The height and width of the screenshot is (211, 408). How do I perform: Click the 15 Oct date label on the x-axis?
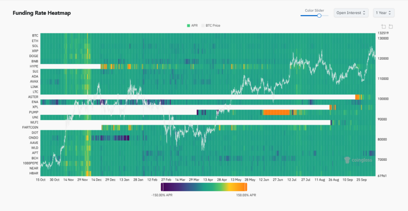tap(40, 180)
